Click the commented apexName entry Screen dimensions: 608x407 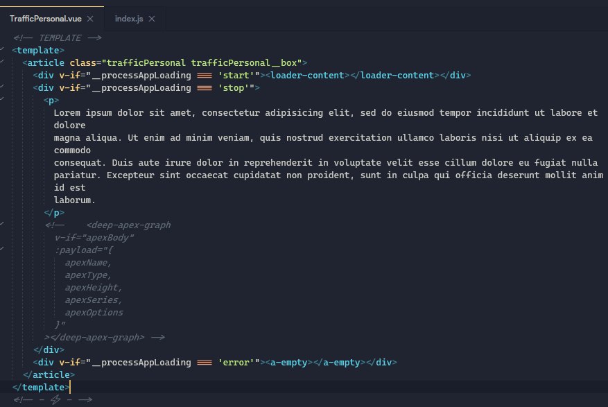(x=88, y=262)
